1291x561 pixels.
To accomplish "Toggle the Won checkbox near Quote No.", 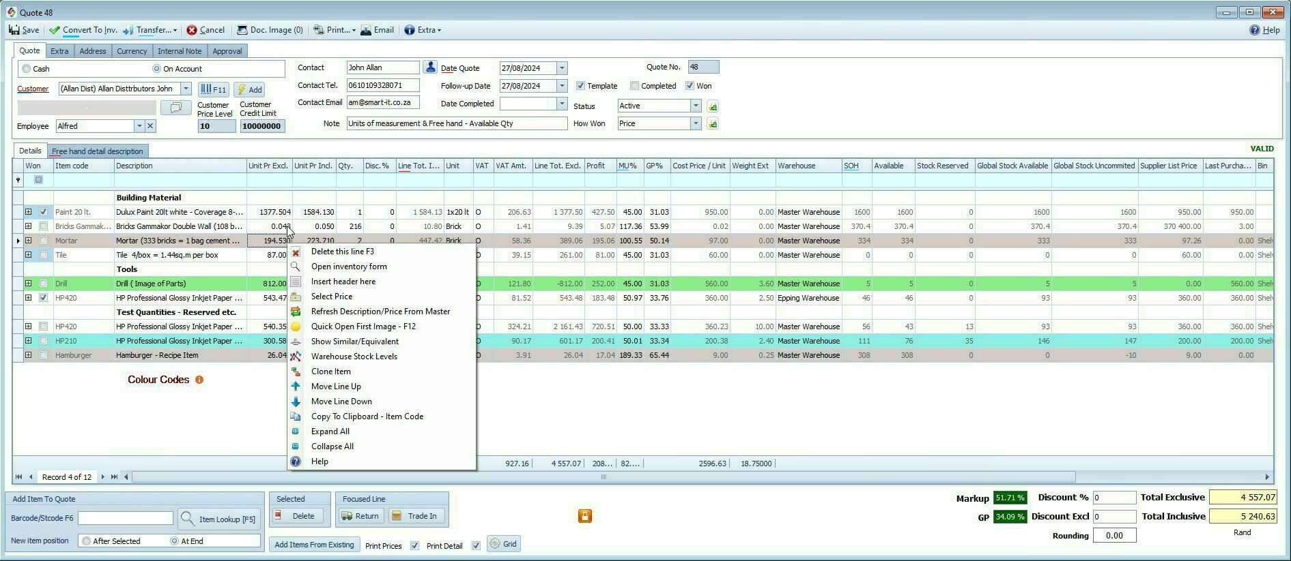I will click(690, 86).
